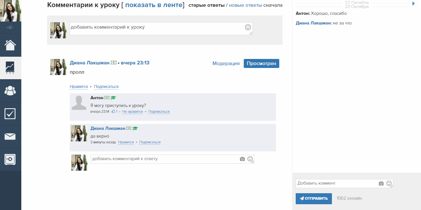Click the home icon in the sidebar
Viewport: 421px width, 210px height.
tap(10, 45)
